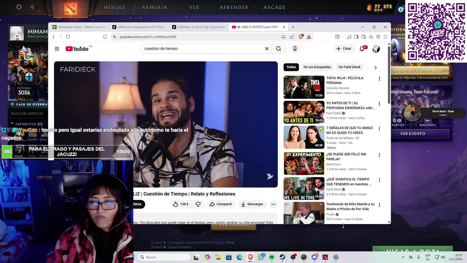Image resolution: width=467 pixels, height=263 pixels.
Task: Dislike the video with thumbs-down
Action: pos(198,204)
